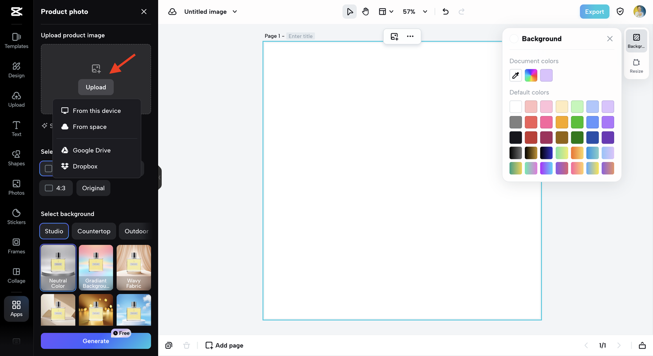Go to the previous page arrow
This screenshot has height=356, width=653.
tap(586, 346)
